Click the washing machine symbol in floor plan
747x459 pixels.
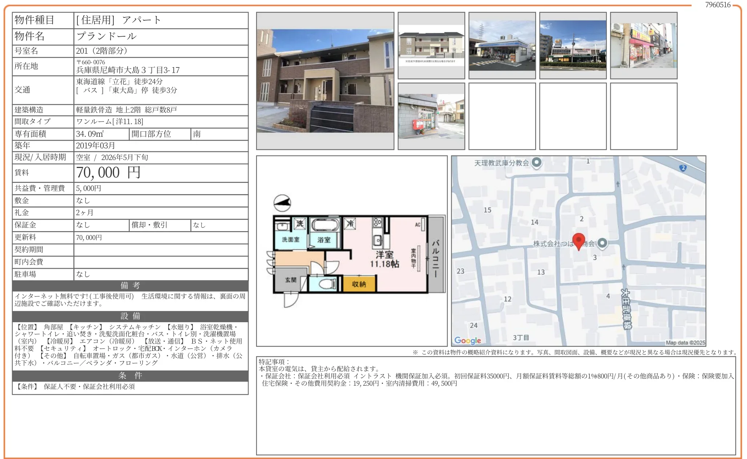(300, 224)
